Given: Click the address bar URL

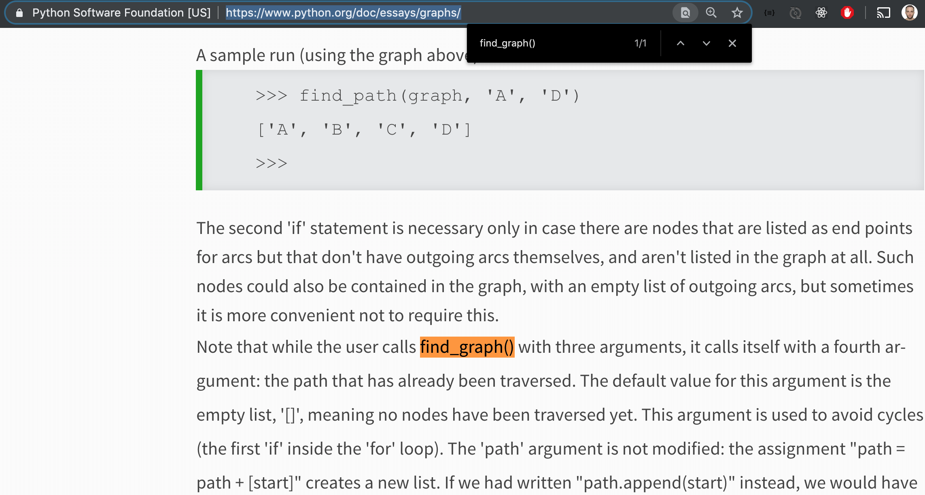Looking at the screenshot, I should [x=343, y=13].
